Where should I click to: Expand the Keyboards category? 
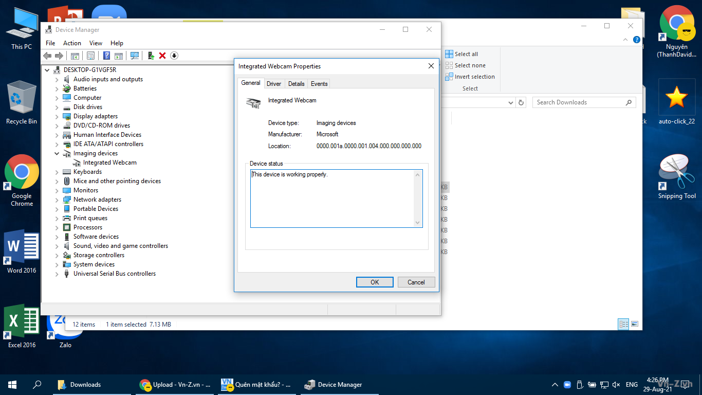coord(57,172)
